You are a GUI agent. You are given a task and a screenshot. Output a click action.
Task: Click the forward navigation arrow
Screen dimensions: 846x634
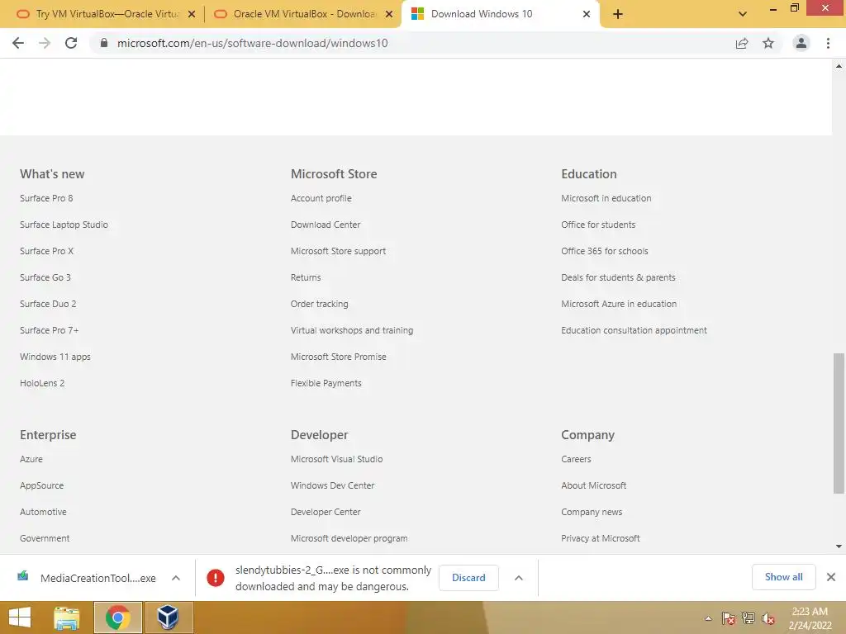coord(45,43)
